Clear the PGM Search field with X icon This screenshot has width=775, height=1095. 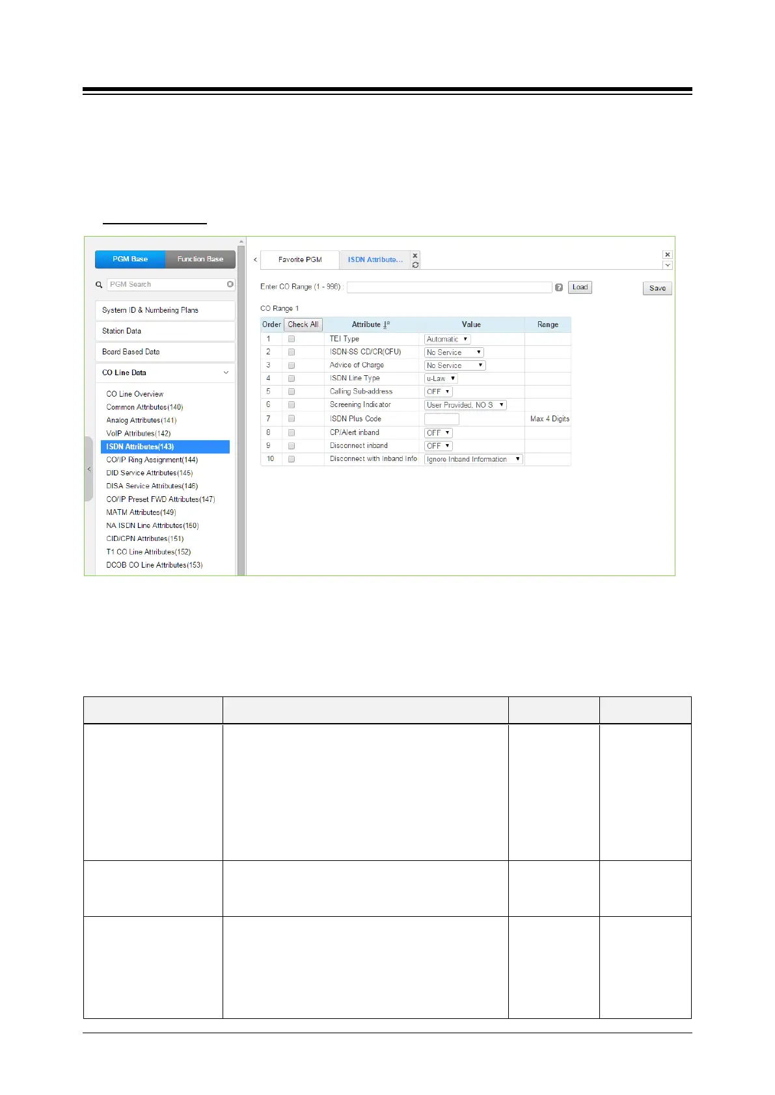coord(230,284)
